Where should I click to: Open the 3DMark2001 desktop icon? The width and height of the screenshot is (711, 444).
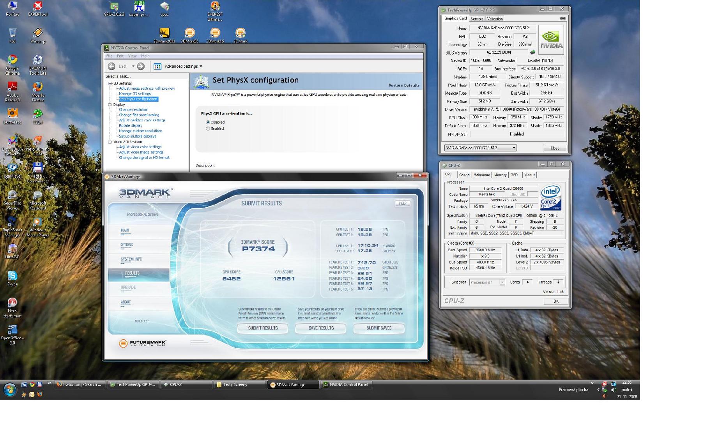click(164, 35)
